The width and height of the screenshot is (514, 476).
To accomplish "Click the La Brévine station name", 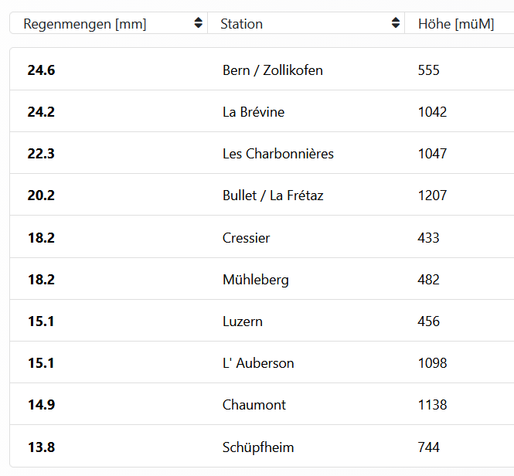I will (254, 112).
